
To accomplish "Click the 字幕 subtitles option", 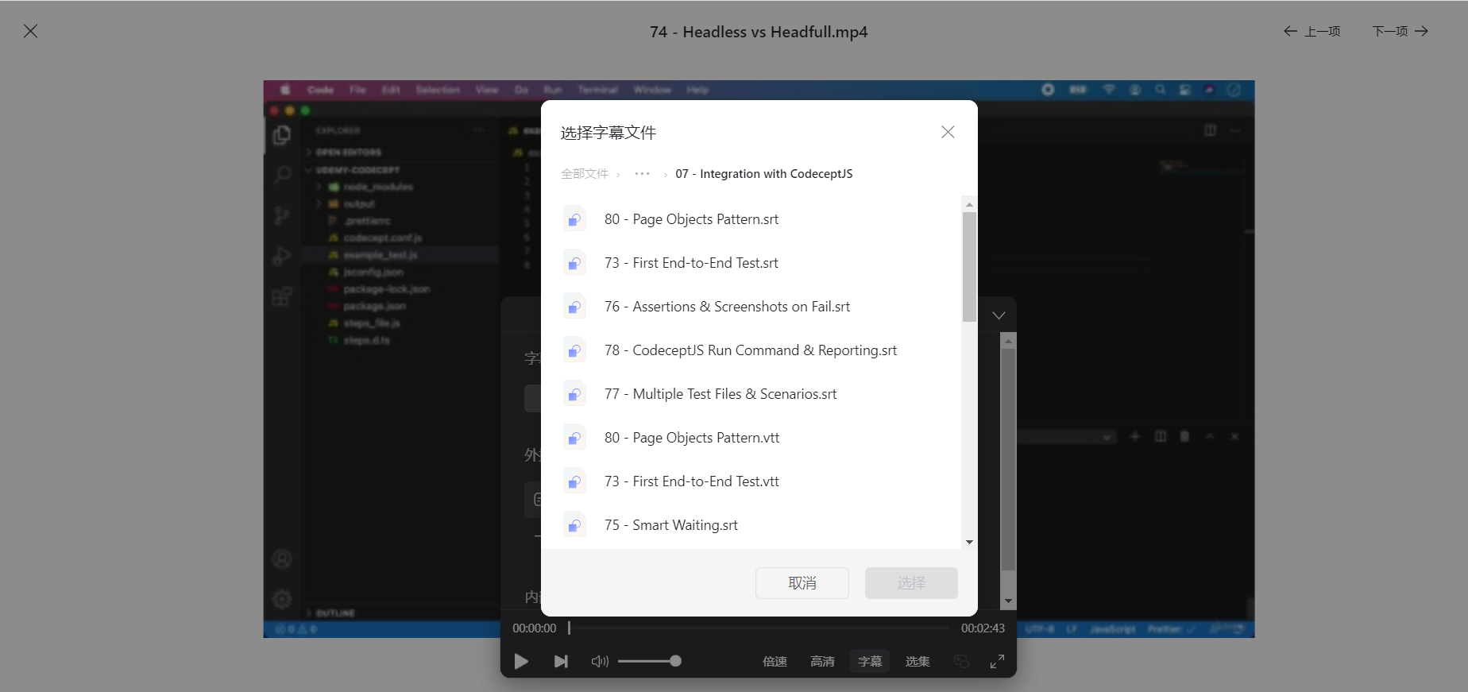I will (870, 661).
